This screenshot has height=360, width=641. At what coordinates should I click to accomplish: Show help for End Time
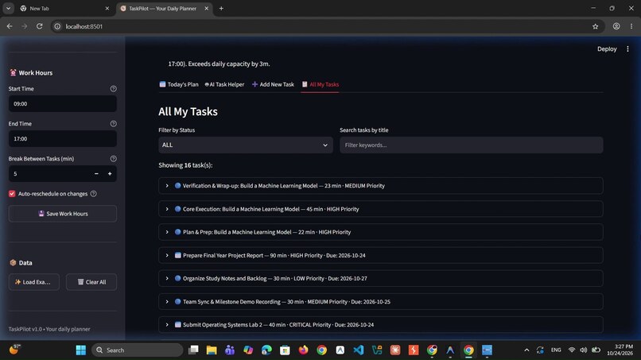(113, 124)
